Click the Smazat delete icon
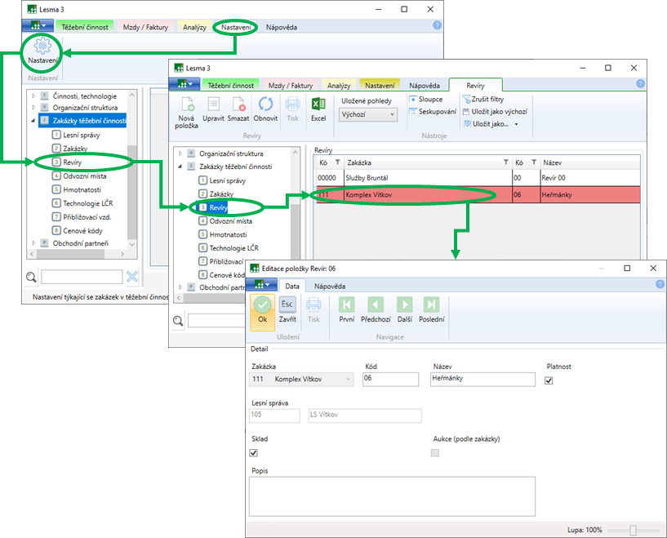667x538 pixels. pyautogui.click(x=238, y=104)
